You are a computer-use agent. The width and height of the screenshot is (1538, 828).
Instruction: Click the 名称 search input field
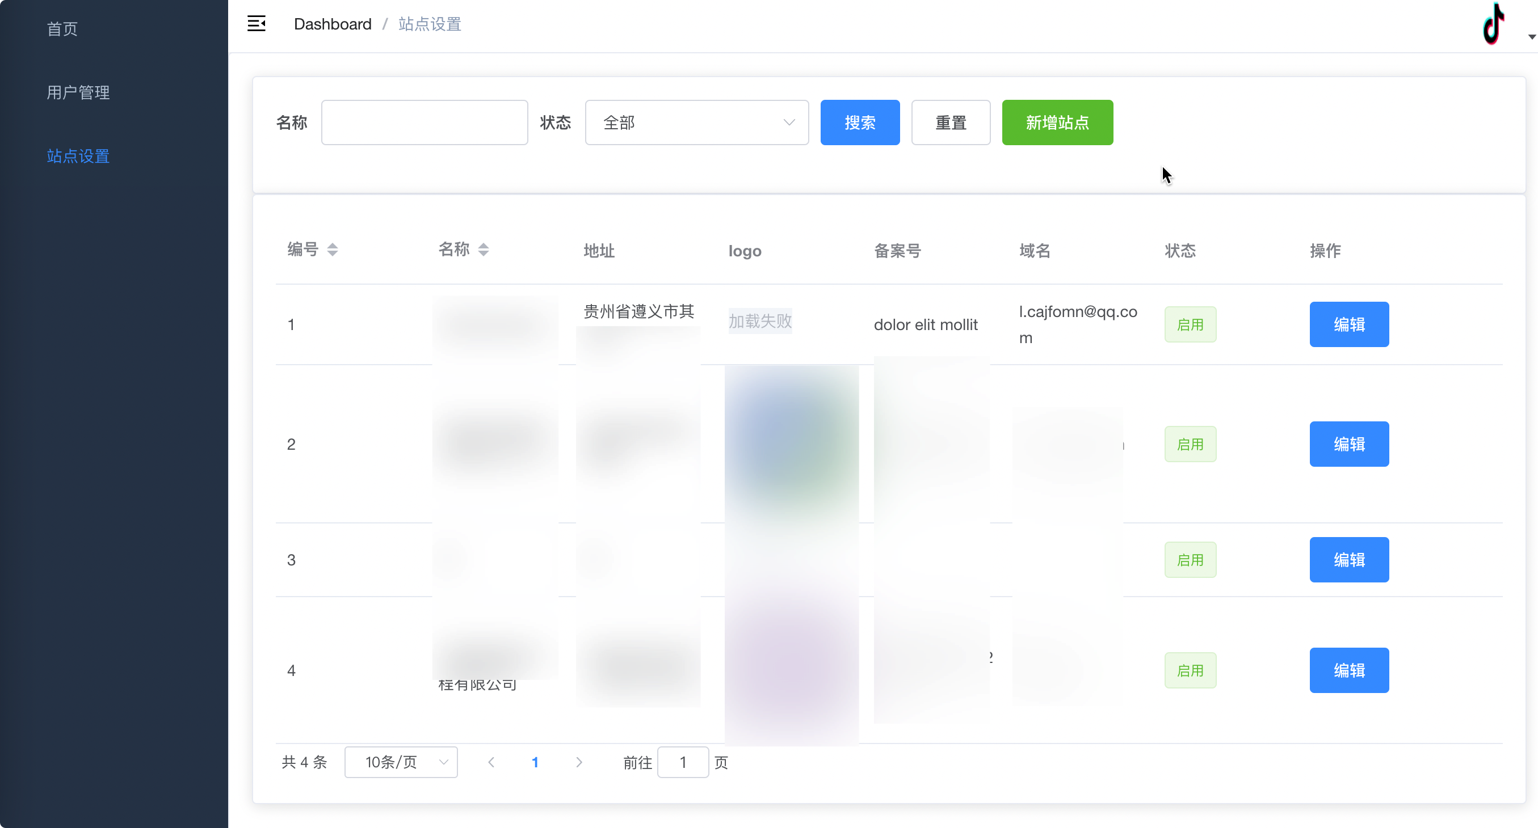coord(425,122)
